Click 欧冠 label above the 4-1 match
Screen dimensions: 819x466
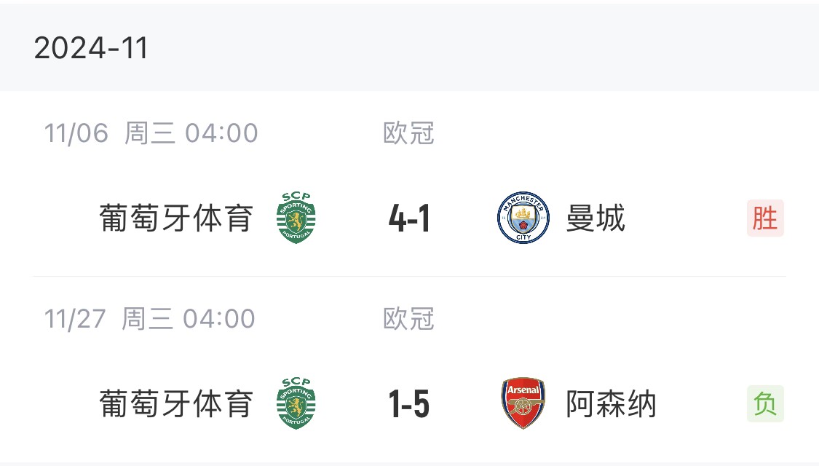(408, 133)
